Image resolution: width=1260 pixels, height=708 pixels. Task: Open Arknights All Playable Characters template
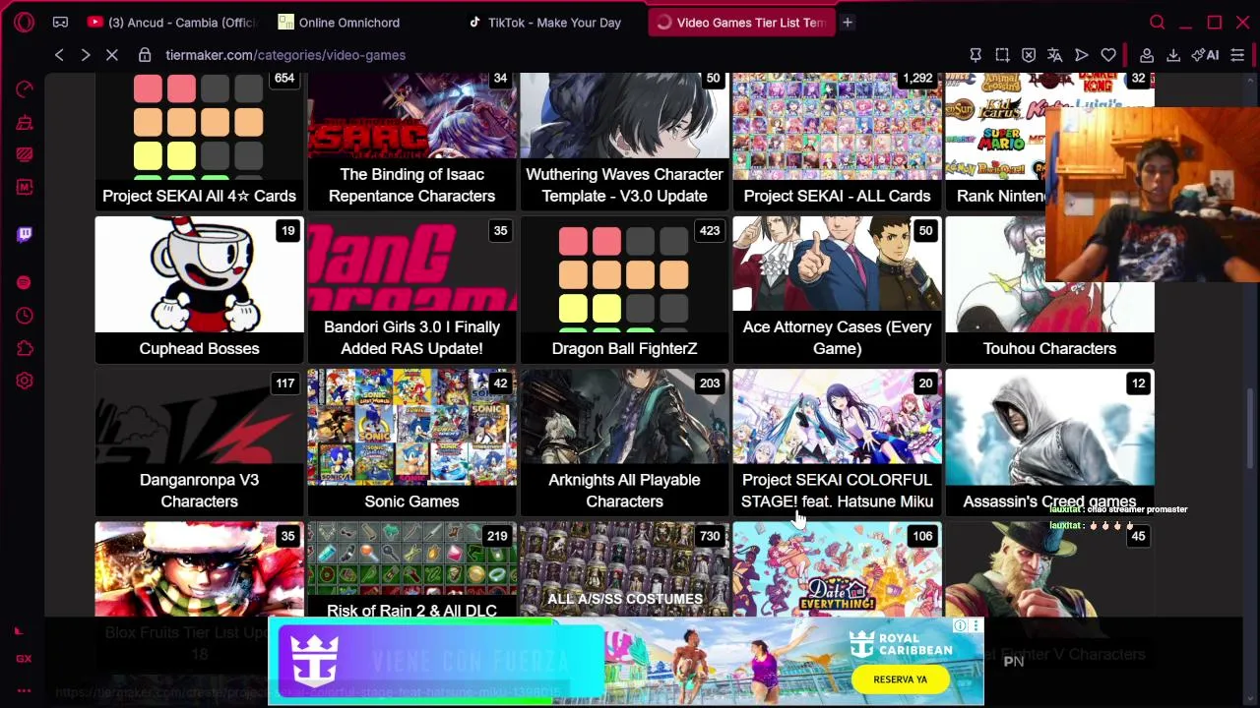coord(624,442)
